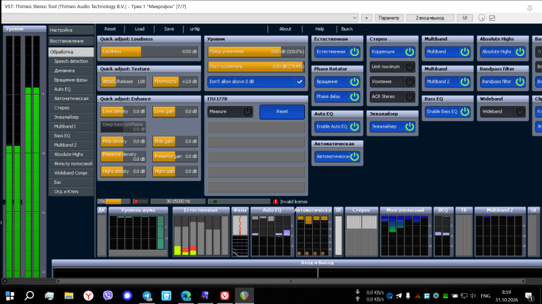
Task: Click the pin icon in title bar
Action: [530, 8]
